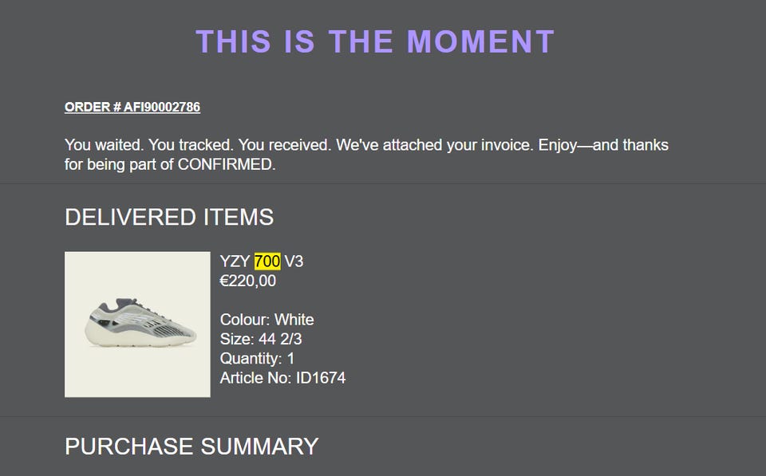Select the DELIVERED ITEMS section heading

pyautogui.click(x=169, y=217)
